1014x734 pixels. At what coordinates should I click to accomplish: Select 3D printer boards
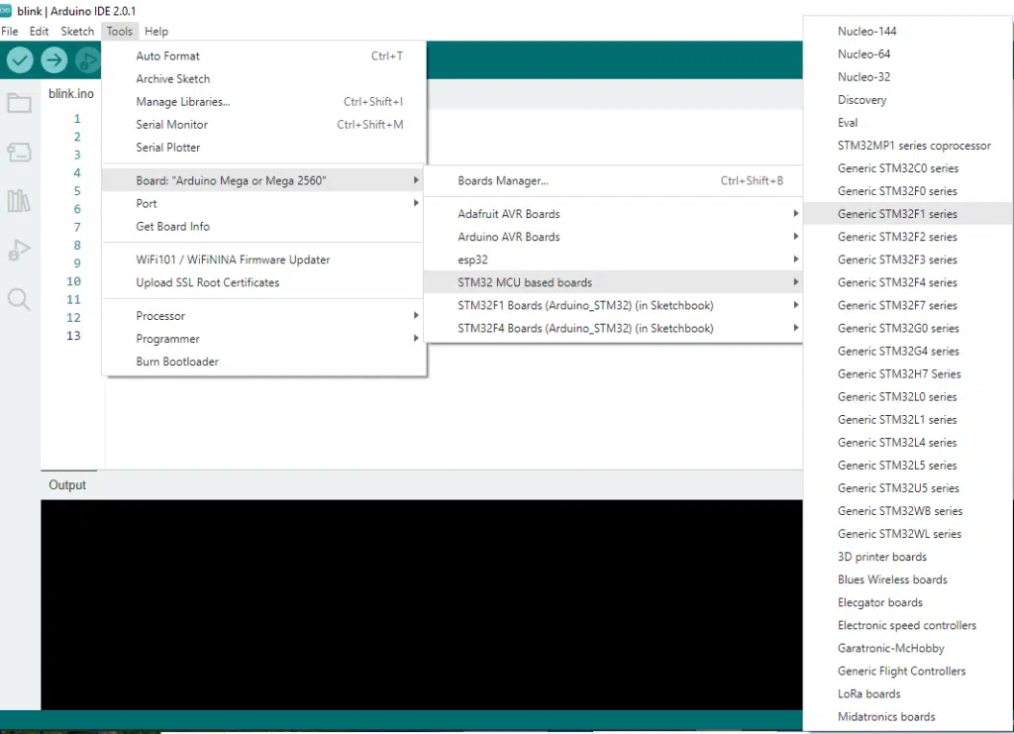[908, 557]
